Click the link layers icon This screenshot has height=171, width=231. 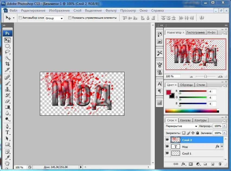coord(176,164)
